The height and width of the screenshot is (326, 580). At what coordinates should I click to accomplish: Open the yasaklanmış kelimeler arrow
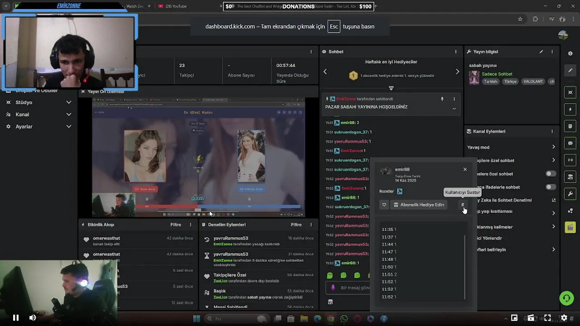(x=553, y=227)
